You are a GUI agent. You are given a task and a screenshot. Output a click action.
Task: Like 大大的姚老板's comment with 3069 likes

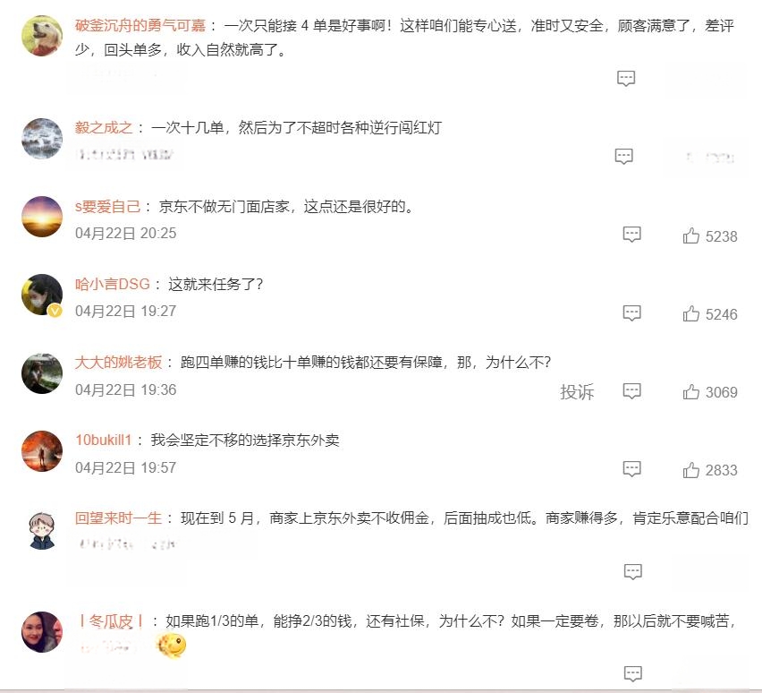click(710, 392)
